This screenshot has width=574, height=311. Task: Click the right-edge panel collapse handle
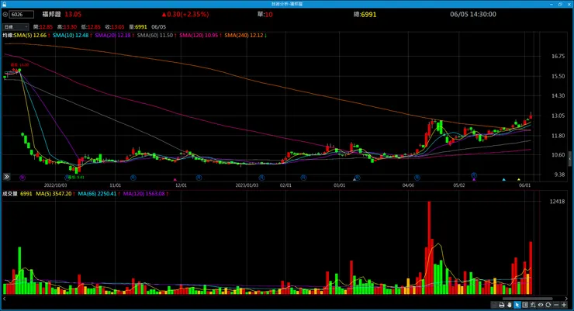570,159
